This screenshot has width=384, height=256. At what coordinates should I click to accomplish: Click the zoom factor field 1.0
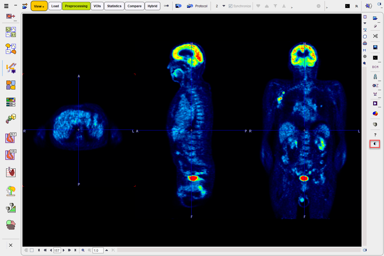(98, 250)
